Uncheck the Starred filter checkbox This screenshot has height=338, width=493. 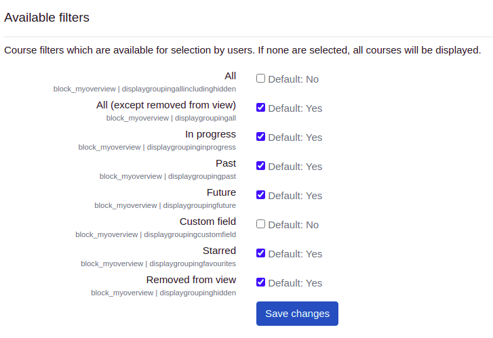pyautogui.click(x=260, y=253)
